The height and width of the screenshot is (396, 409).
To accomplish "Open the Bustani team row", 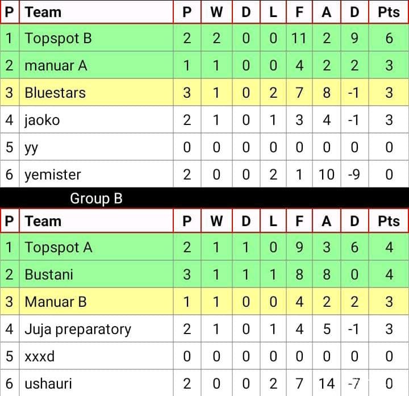I will (x=204, y=274).
